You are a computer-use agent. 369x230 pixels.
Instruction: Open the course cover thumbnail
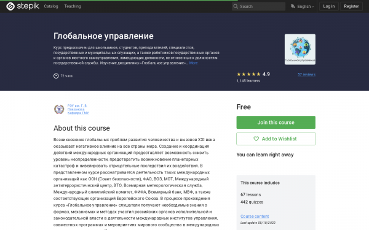click(x=300, y=49)
